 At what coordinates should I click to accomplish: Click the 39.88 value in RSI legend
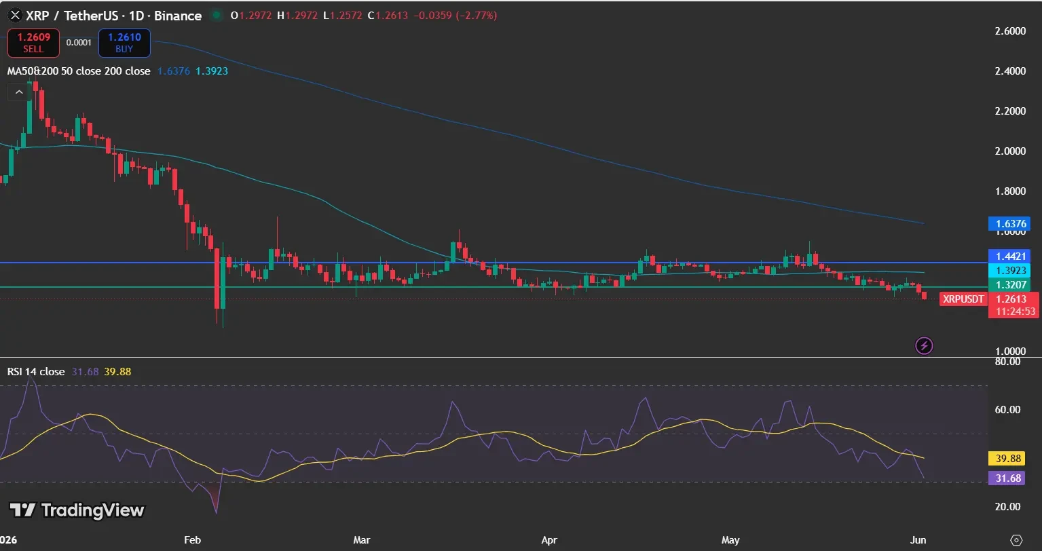click(117, 371)
